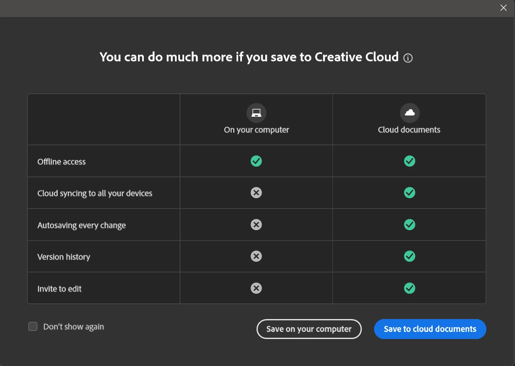Click the info icon next to the heading
Screen dimensions: 515x366
click(x=408, y=58)
